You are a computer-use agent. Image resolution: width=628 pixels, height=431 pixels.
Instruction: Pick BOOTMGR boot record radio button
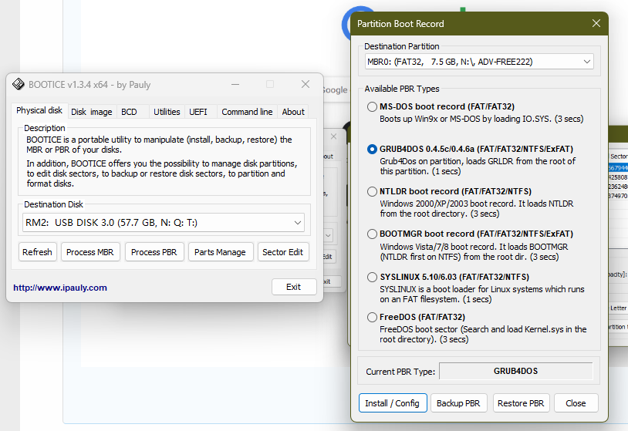point(373,234)
